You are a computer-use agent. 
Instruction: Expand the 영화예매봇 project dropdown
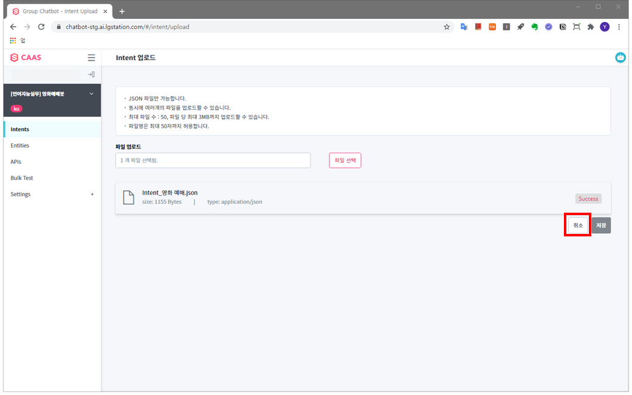[x=92, y=94]
